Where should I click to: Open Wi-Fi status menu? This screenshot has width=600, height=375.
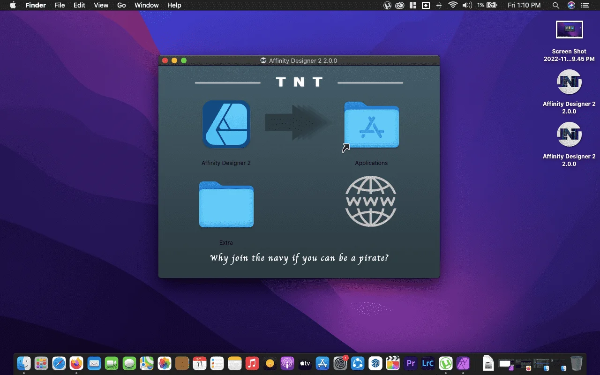pyautogui.click(x=453, y=5)
